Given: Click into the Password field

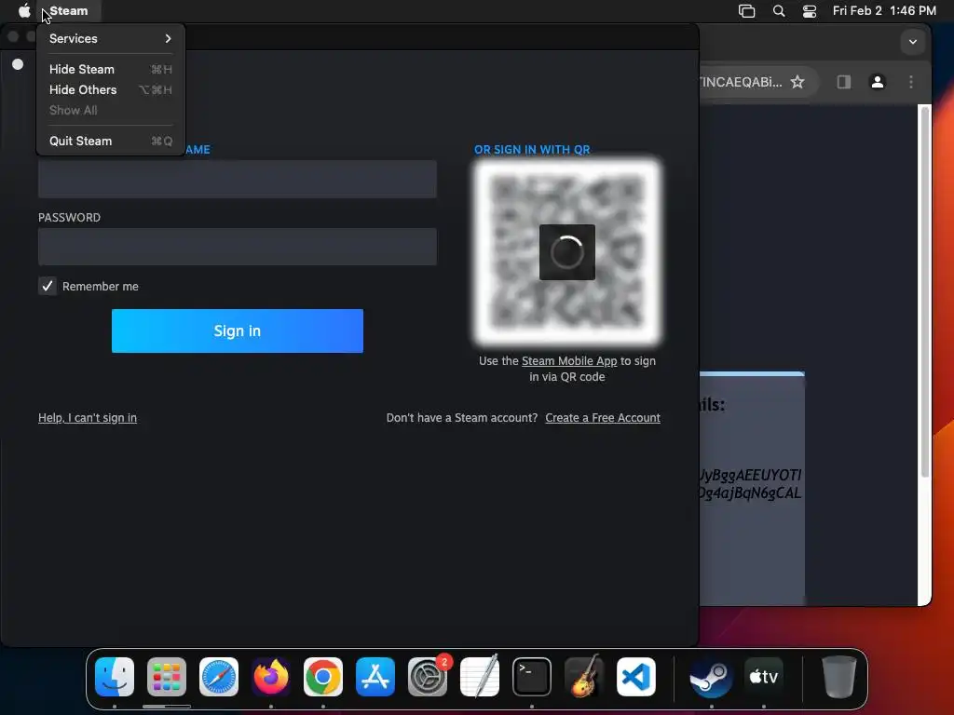Looking at the screenshot, I should click(x=238, y=247).
